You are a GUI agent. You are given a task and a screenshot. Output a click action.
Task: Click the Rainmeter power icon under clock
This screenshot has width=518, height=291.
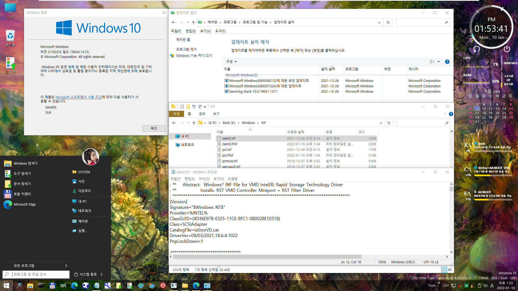(x=507, y=49)
